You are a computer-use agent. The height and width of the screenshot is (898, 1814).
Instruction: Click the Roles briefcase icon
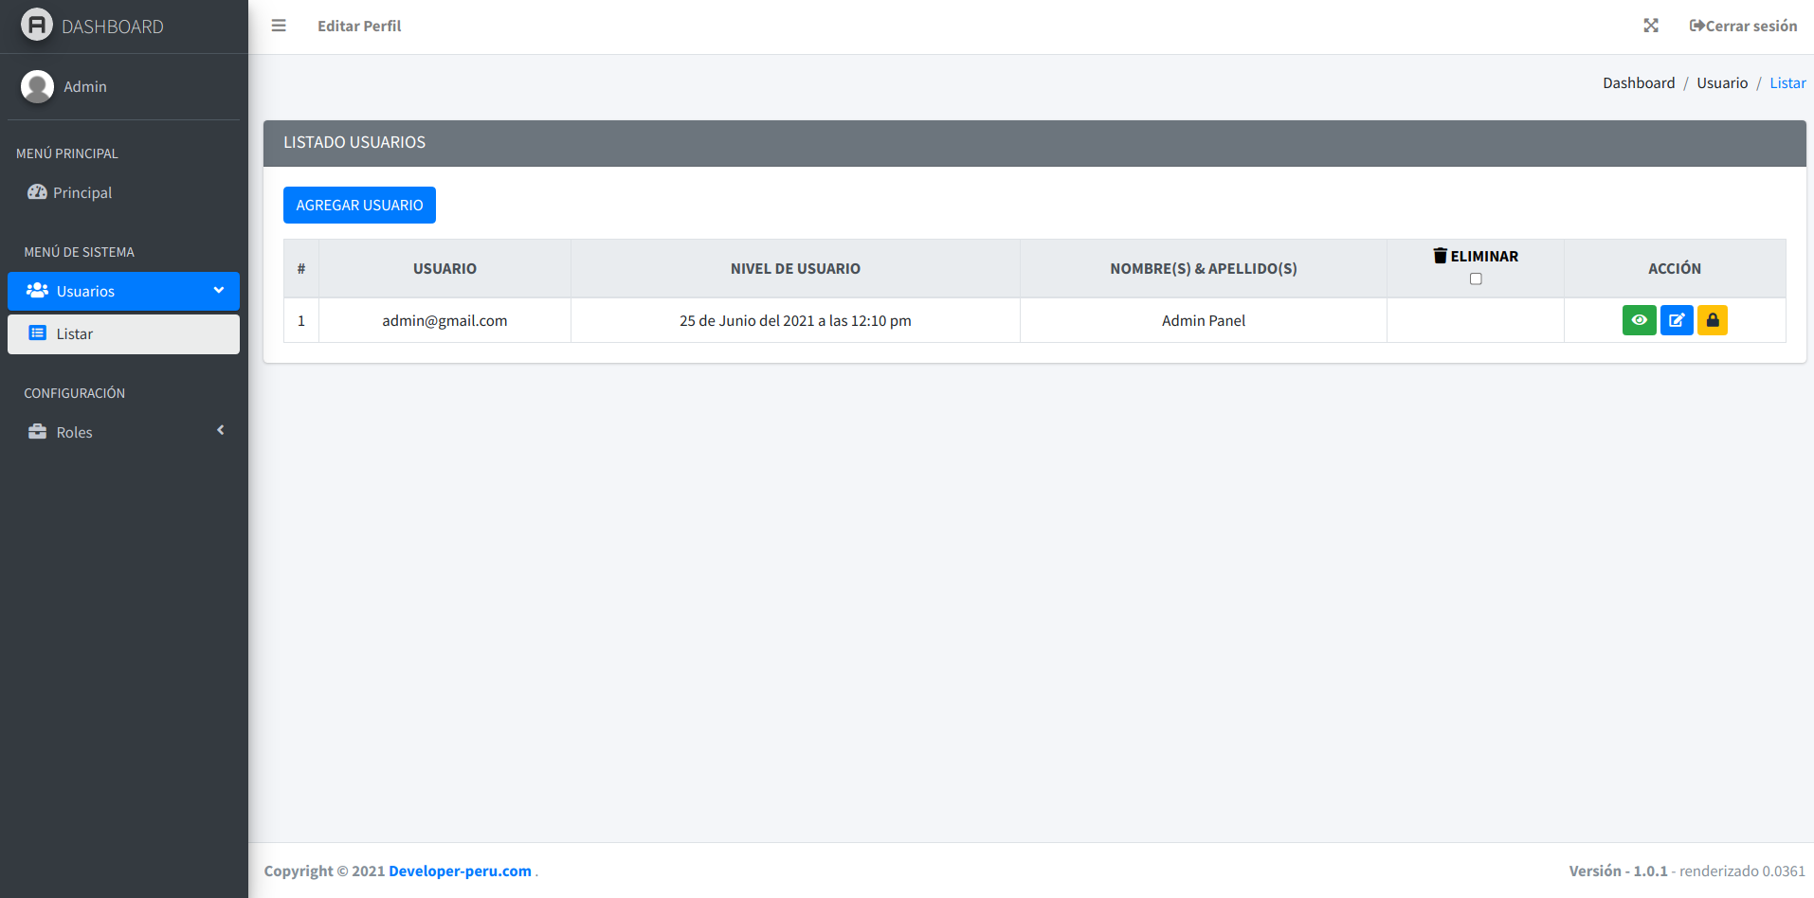pos(37,432)
